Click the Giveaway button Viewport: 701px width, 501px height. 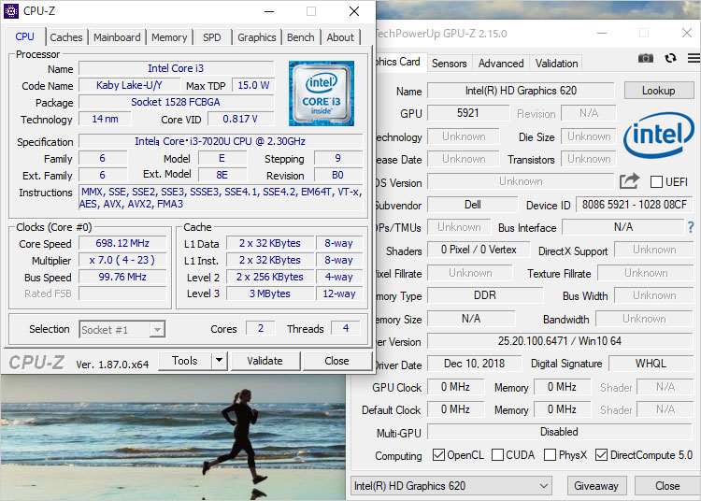click(596, 486)
